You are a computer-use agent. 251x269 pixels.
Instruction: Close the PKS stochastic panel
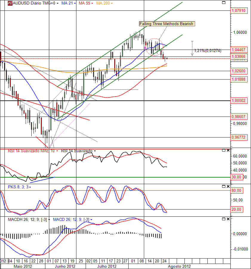228,186
